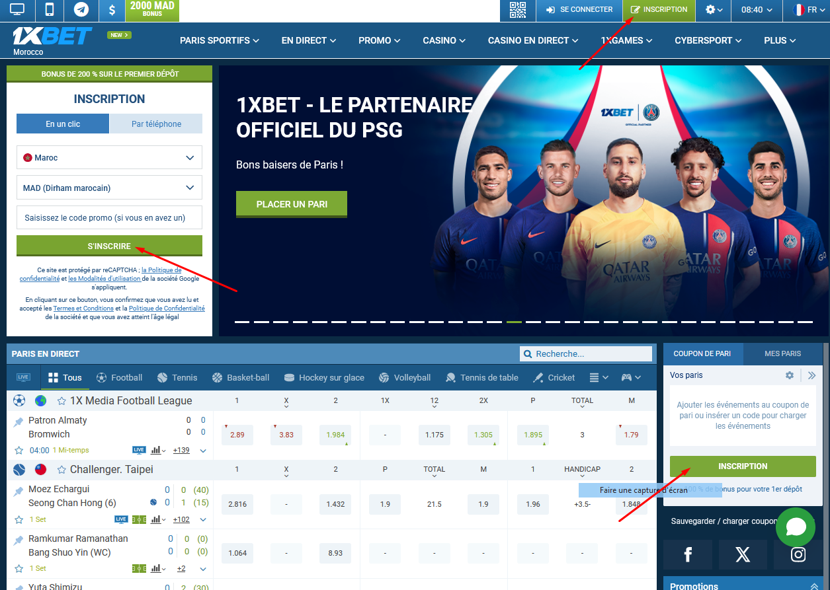Viewport: 830px width, 590px height.
Task: Click the promo code input field
Action: [109, 217]
